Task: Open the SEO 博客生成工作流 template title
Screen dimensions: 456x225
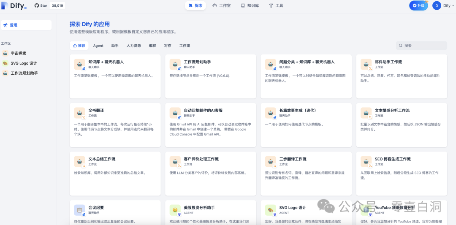Action: pos(393,159)
